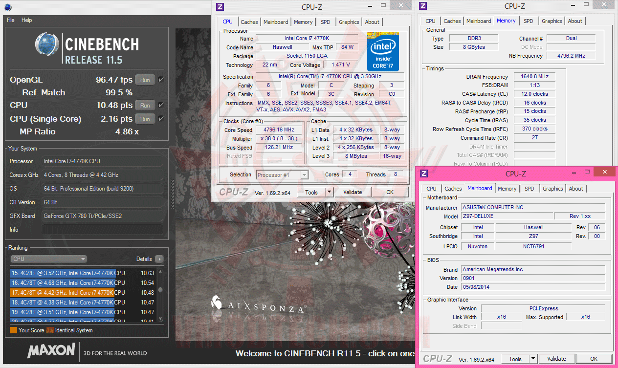Select CPU tab in CPU-Z Memory window
This screenshot has height=368, width=618.
pos(430,21)
